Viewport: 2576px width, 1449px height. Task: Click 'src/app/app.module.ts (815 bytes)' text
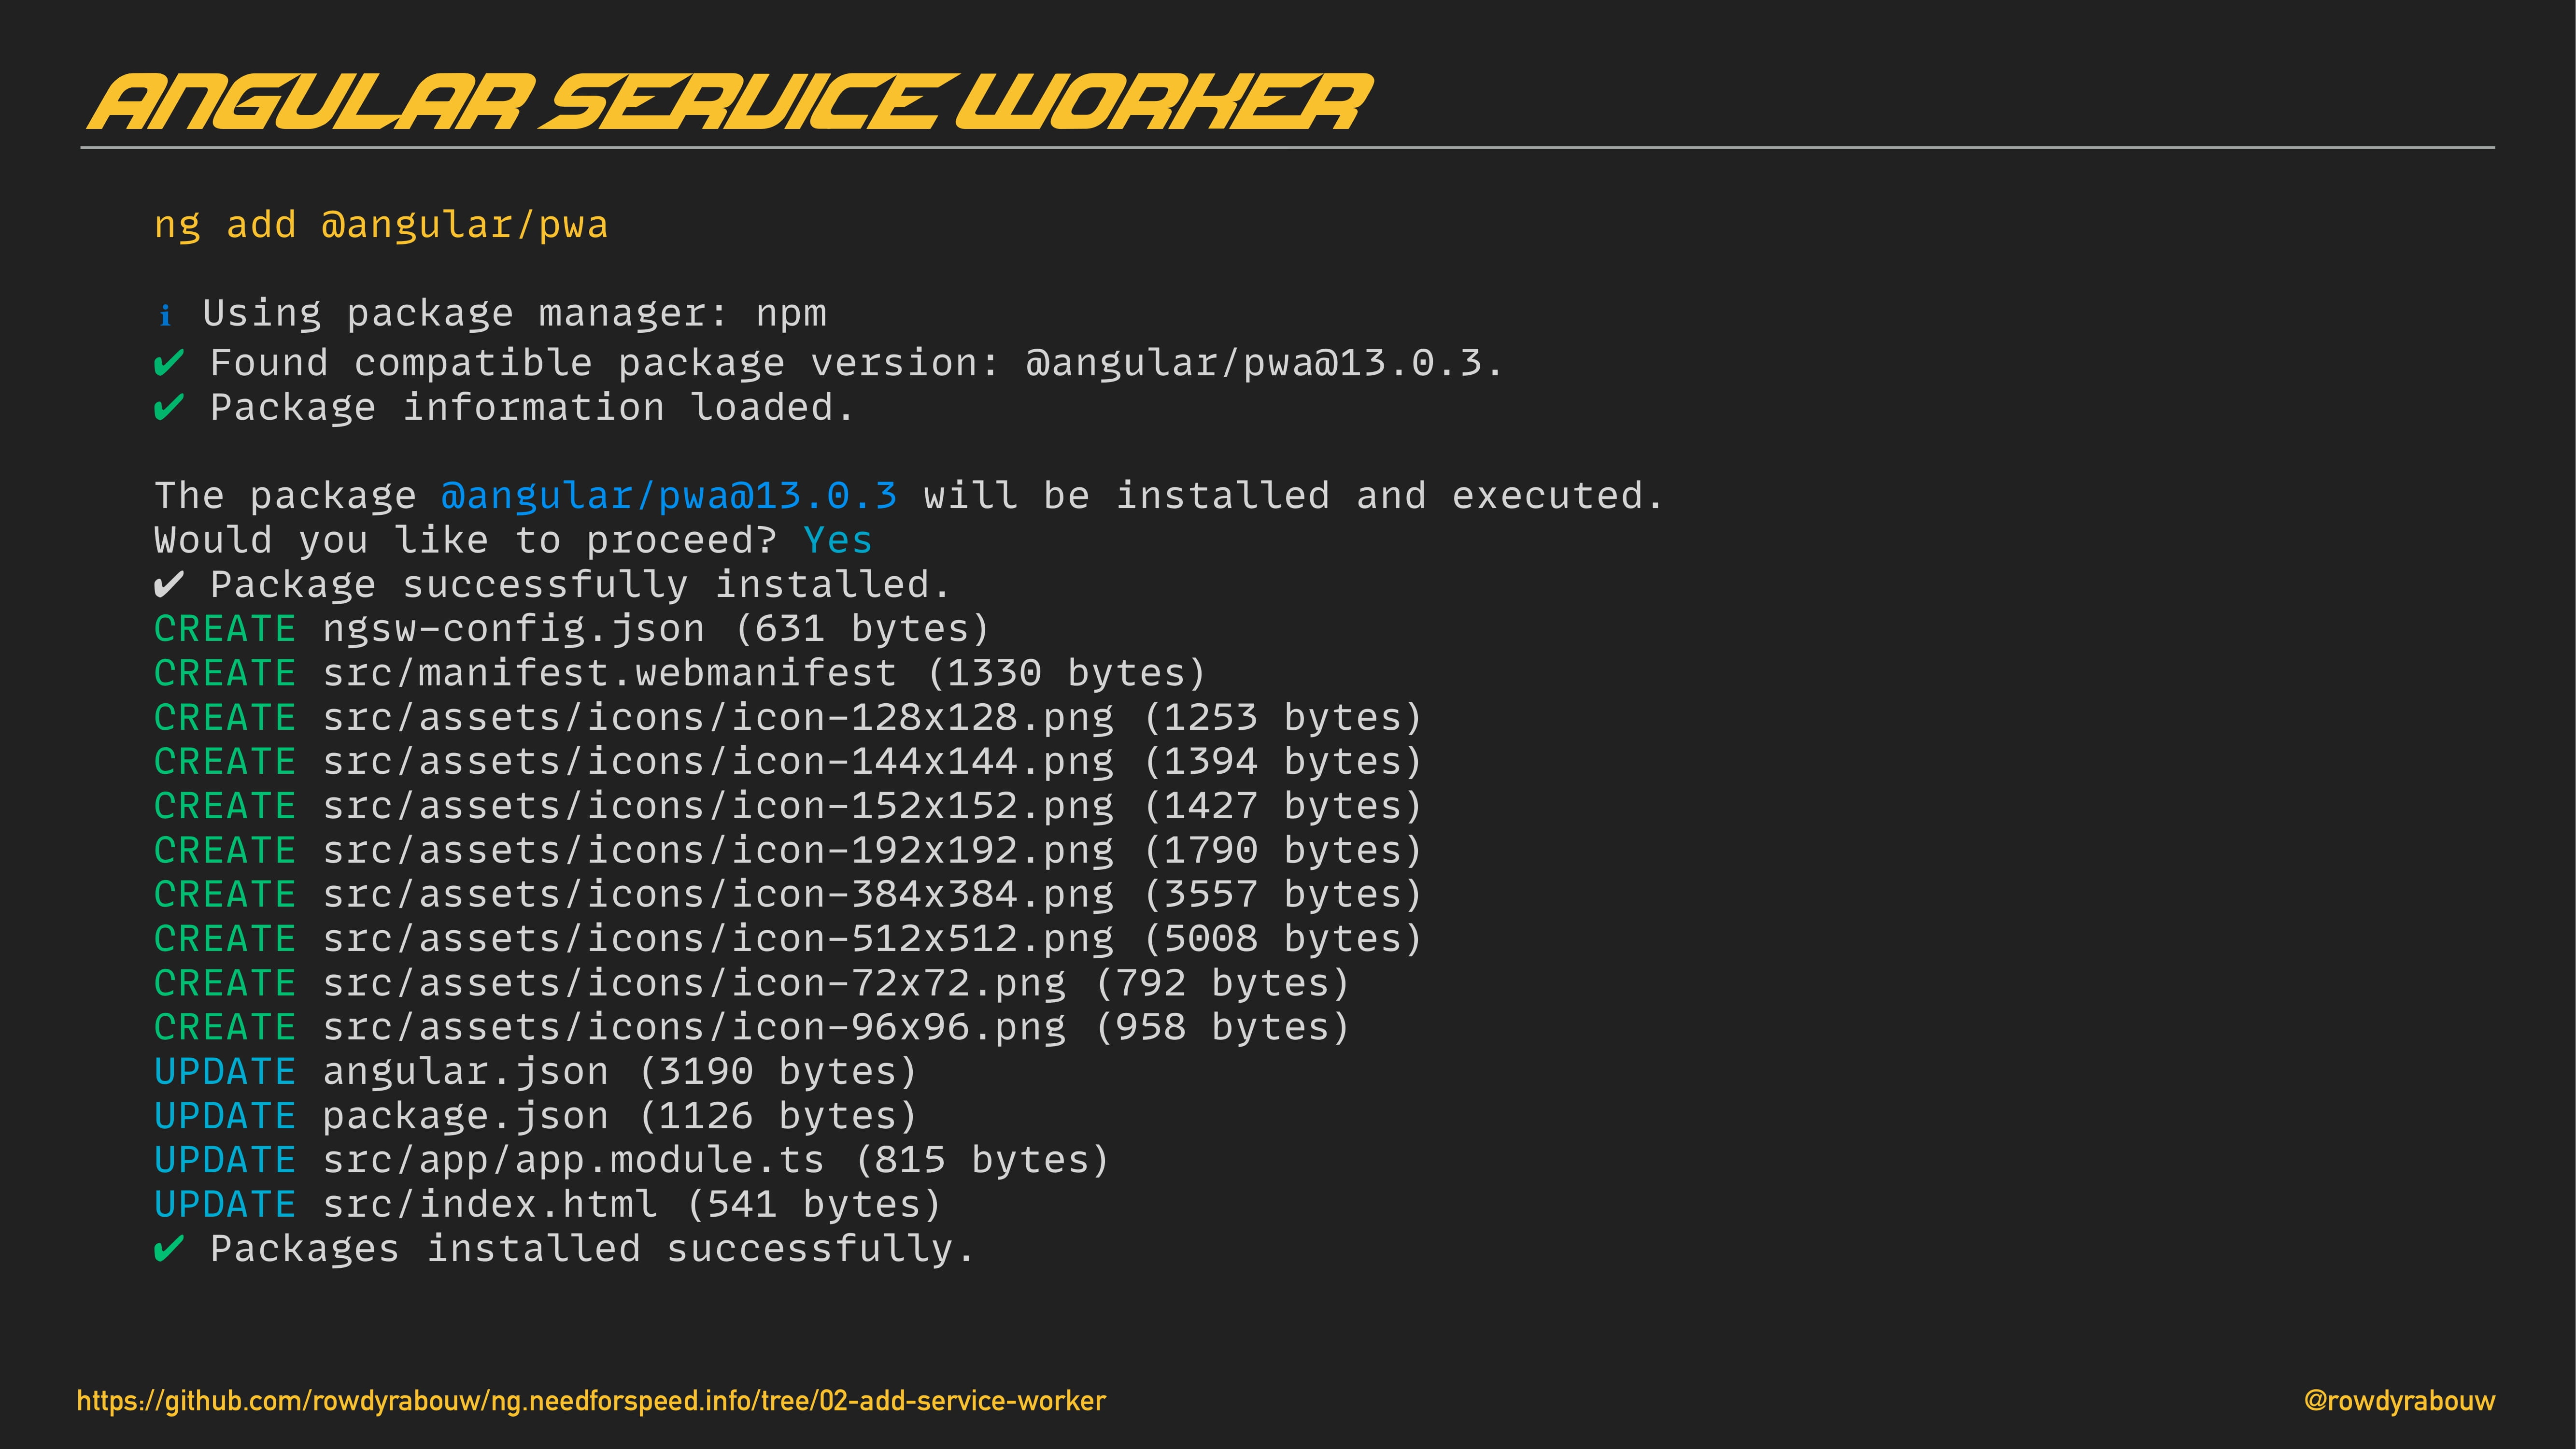716,1160
